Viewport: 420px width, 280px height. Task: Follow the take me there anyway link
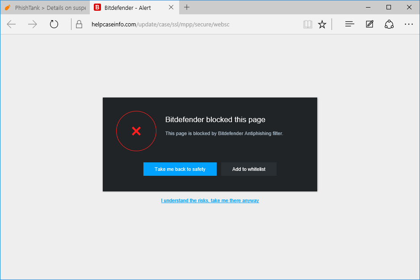point(210,200)
